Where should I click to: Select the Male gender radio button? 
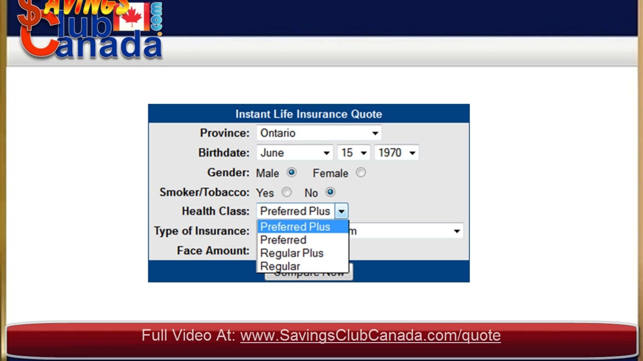click(291, 172)
